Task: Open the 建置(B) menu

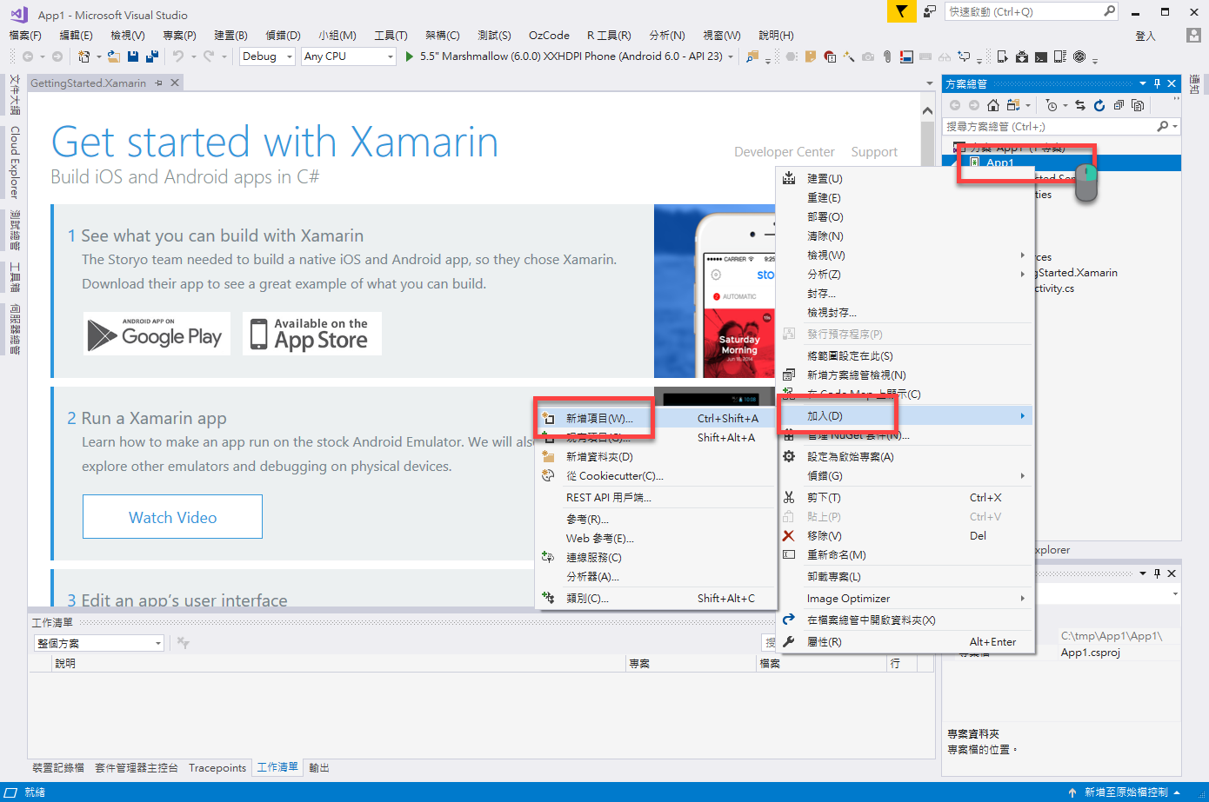Action: point(230,35)
